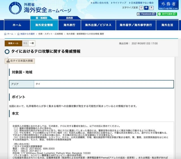Click the ポイント heading
181x159 pixels.
coord(18,97)
